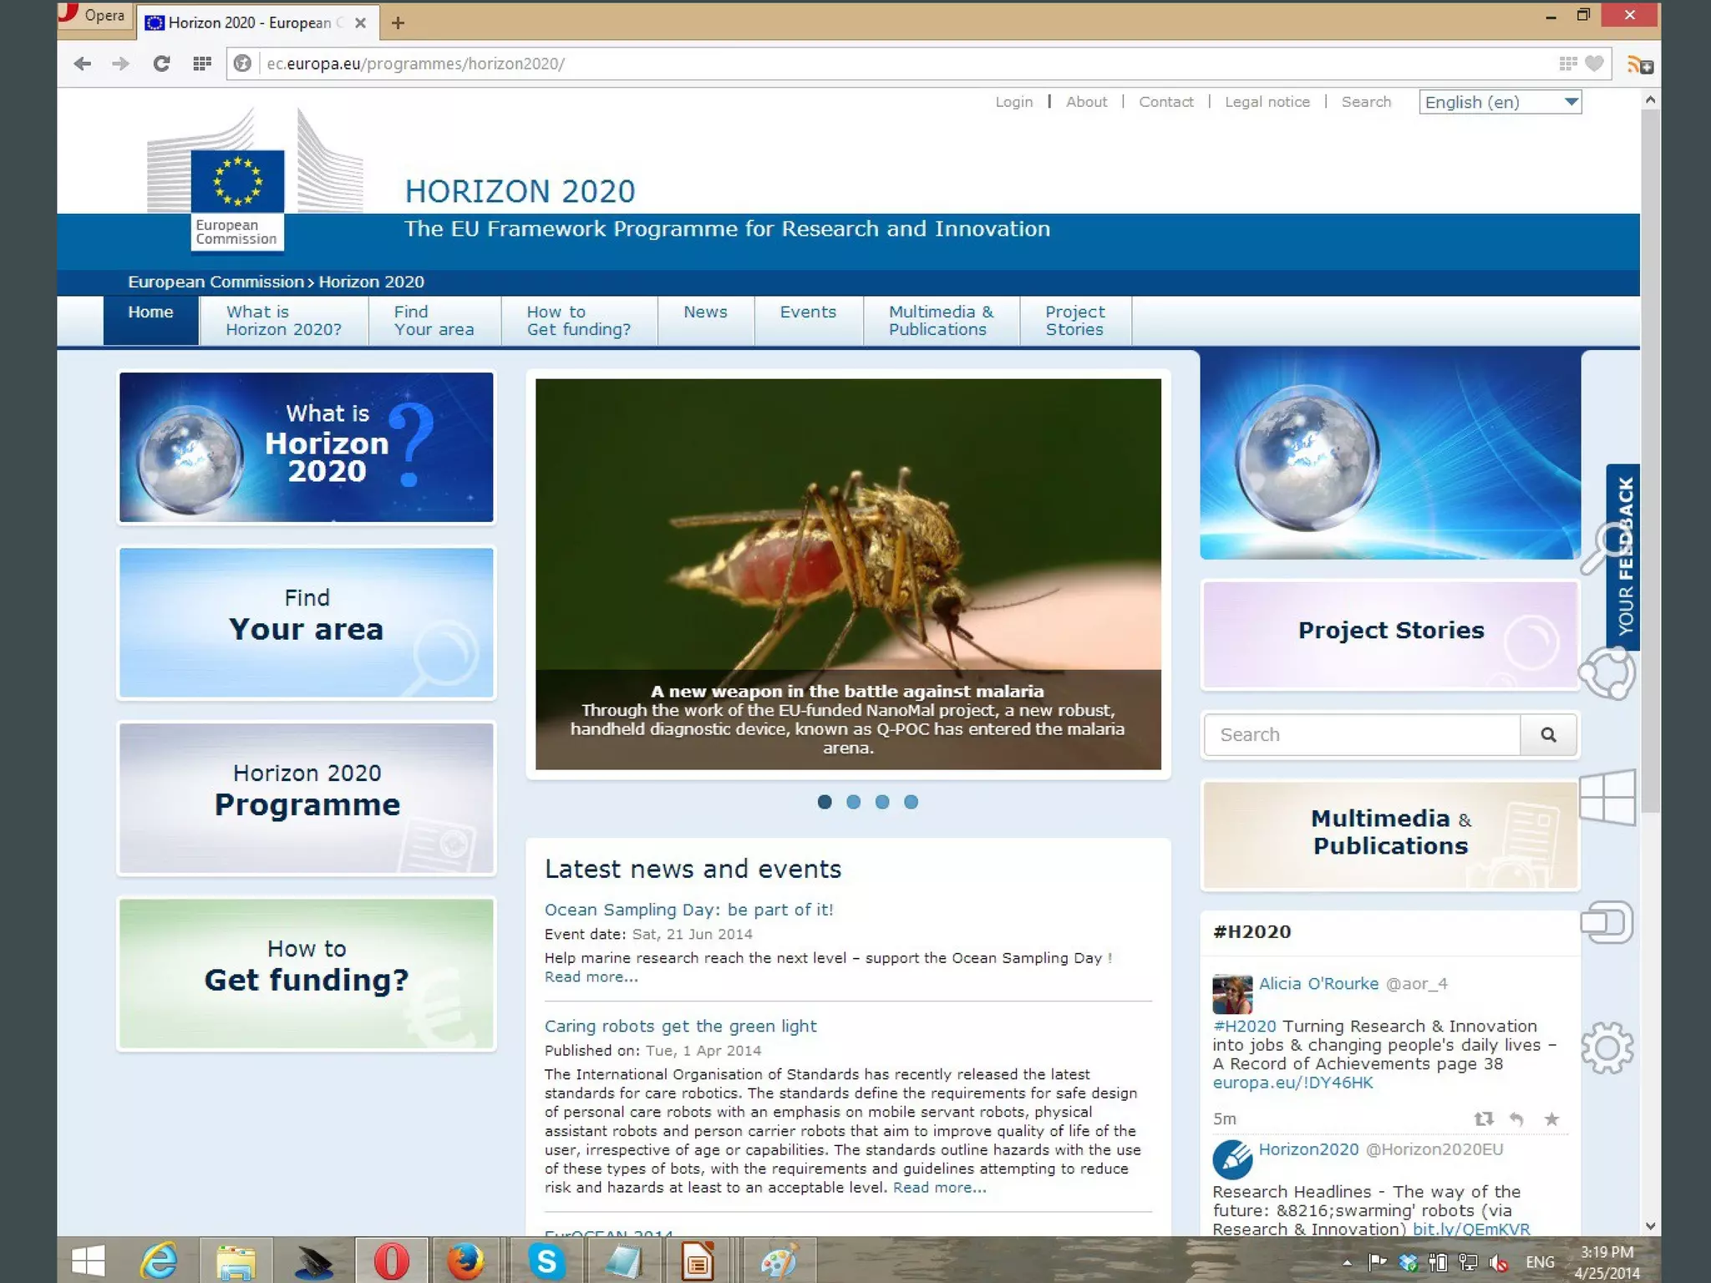This screenshot has height=1283, width=1711.
Task: Select the second carousel slide dot
Action: 853,802
